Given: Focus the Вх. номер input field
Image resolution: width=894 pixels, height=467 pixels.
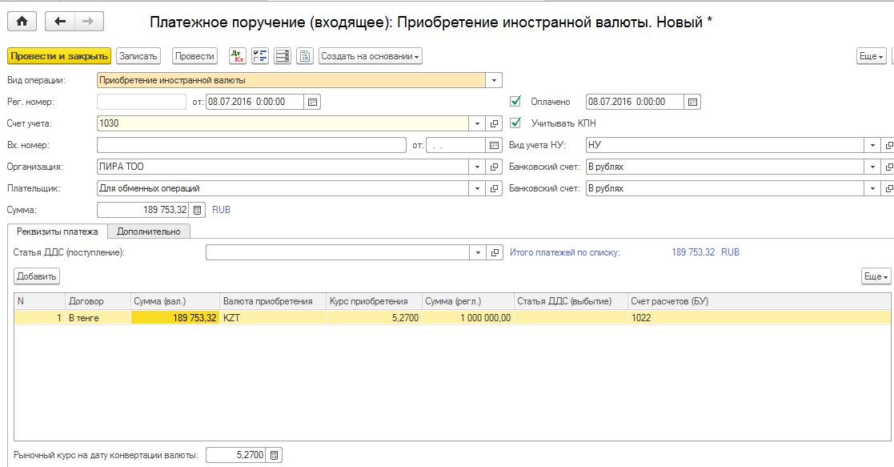Looking at the screenshot, I should 251,145.
